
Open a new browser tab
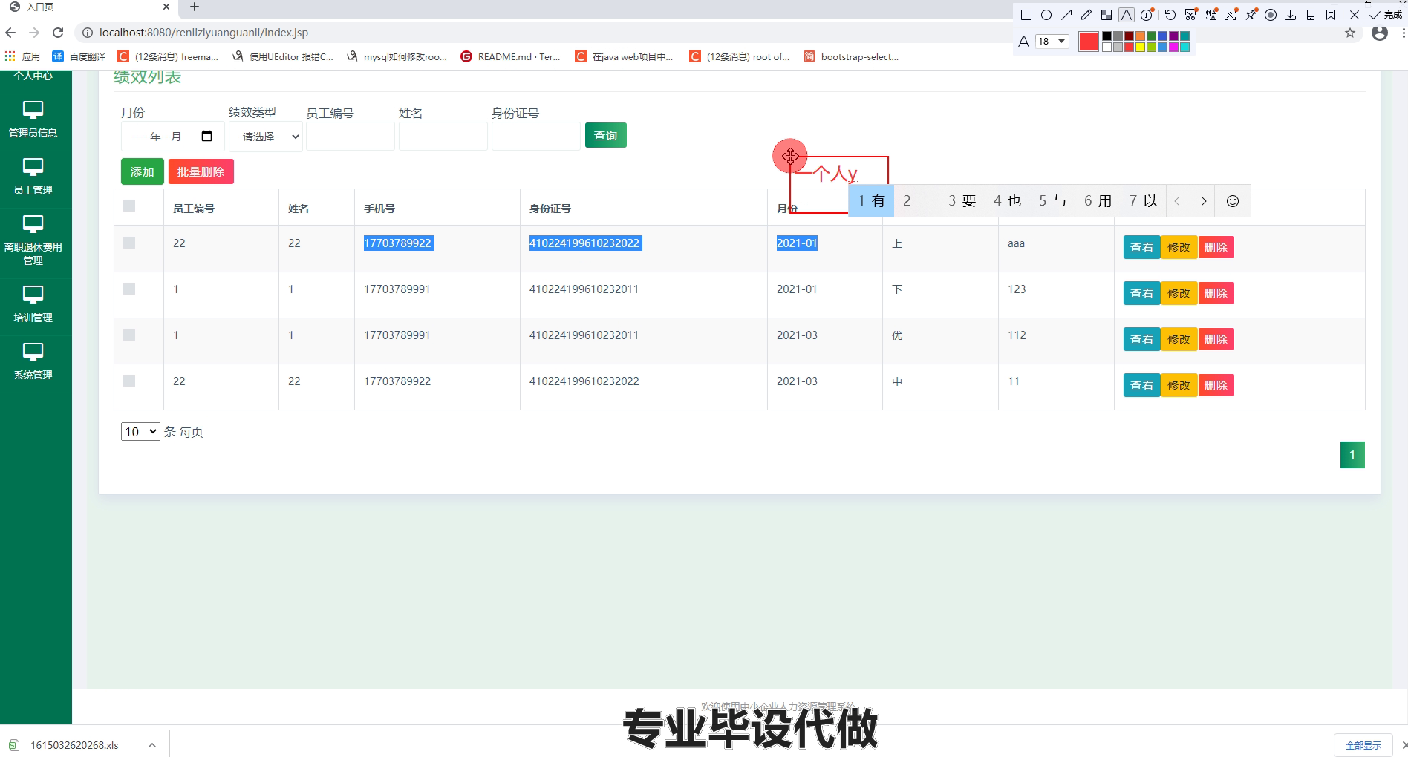point(195,7)
